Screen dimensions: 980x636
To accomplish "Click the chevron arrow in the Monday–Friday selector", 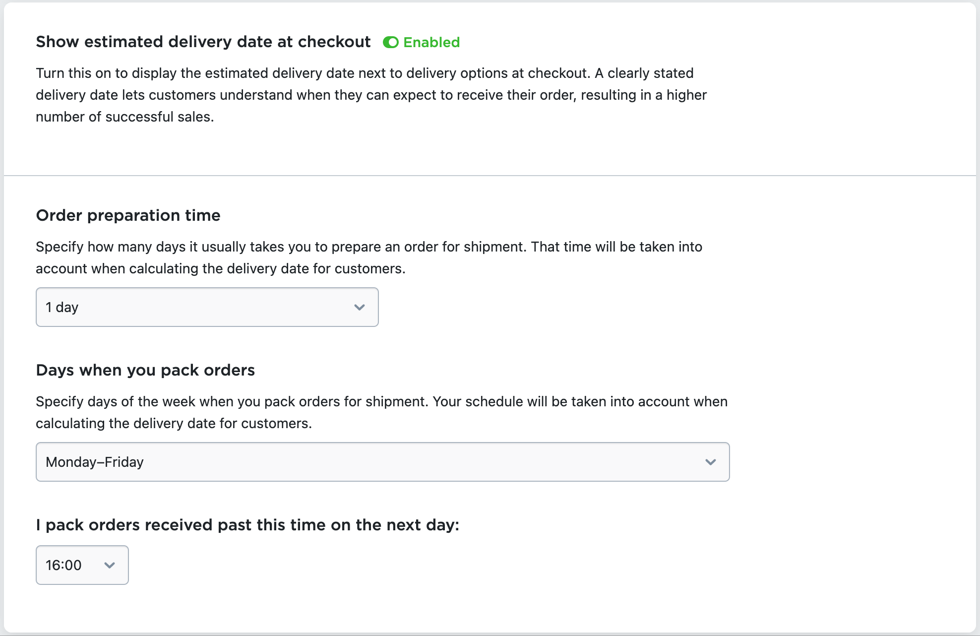I will (x=711, y=462).
